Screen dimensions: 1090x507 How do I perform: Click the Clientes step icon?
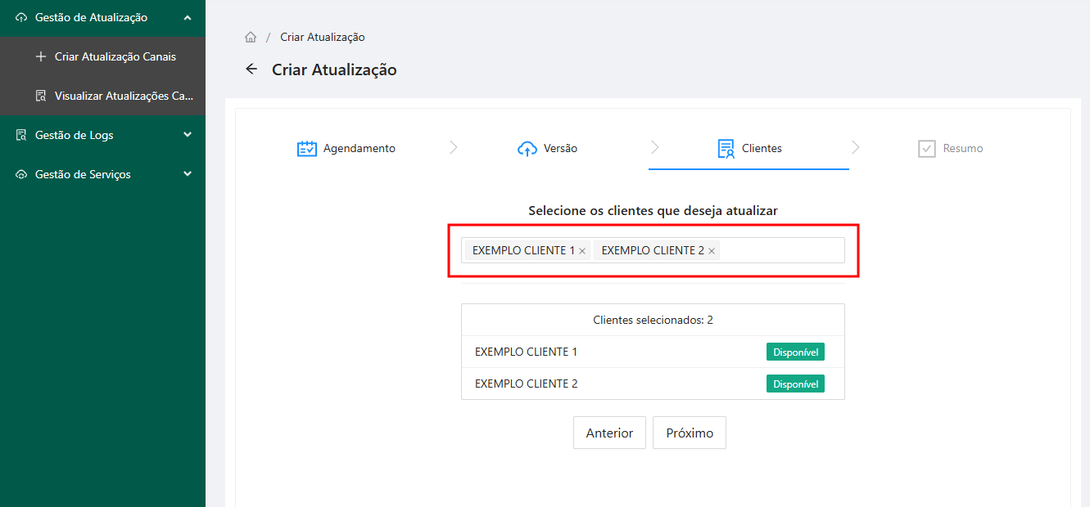click(x=726, y=149)
